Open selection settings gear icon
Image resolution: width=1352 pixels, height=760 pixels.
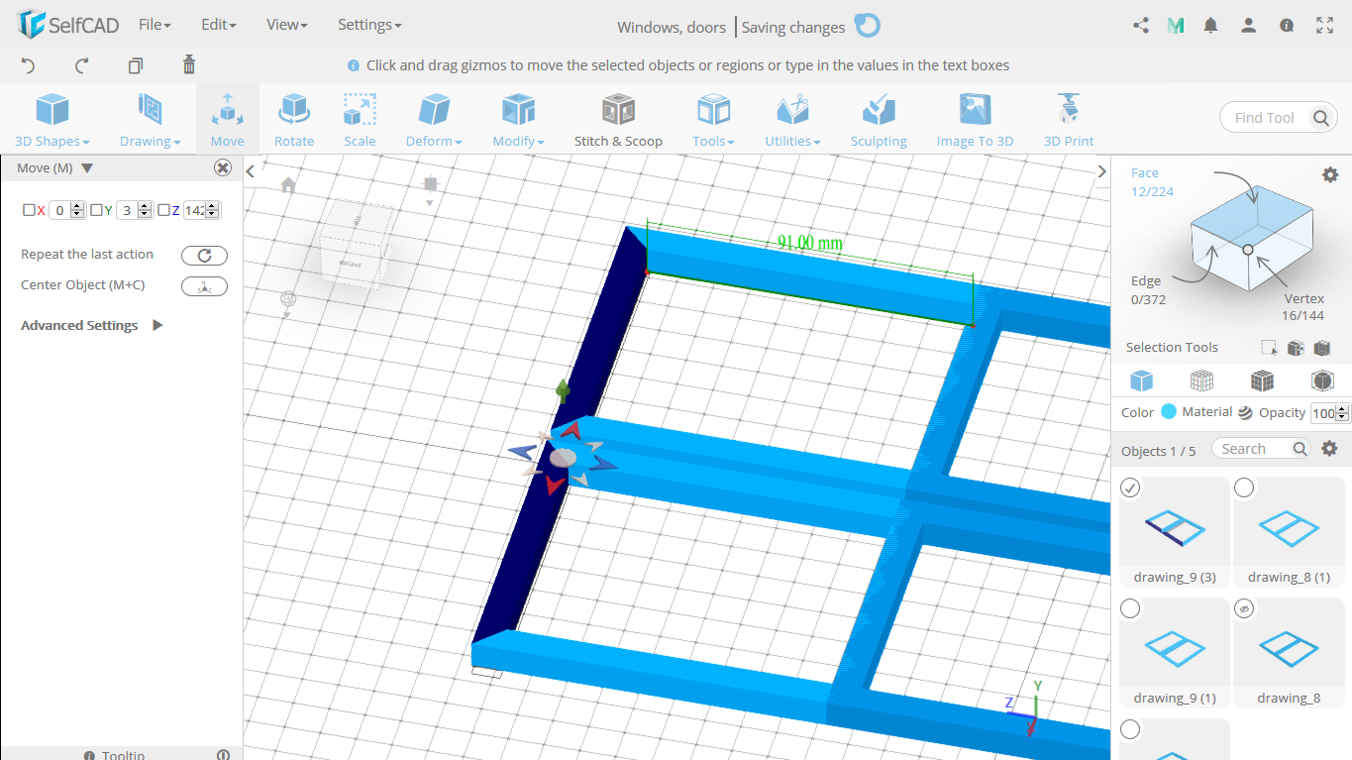(1330, 174)
